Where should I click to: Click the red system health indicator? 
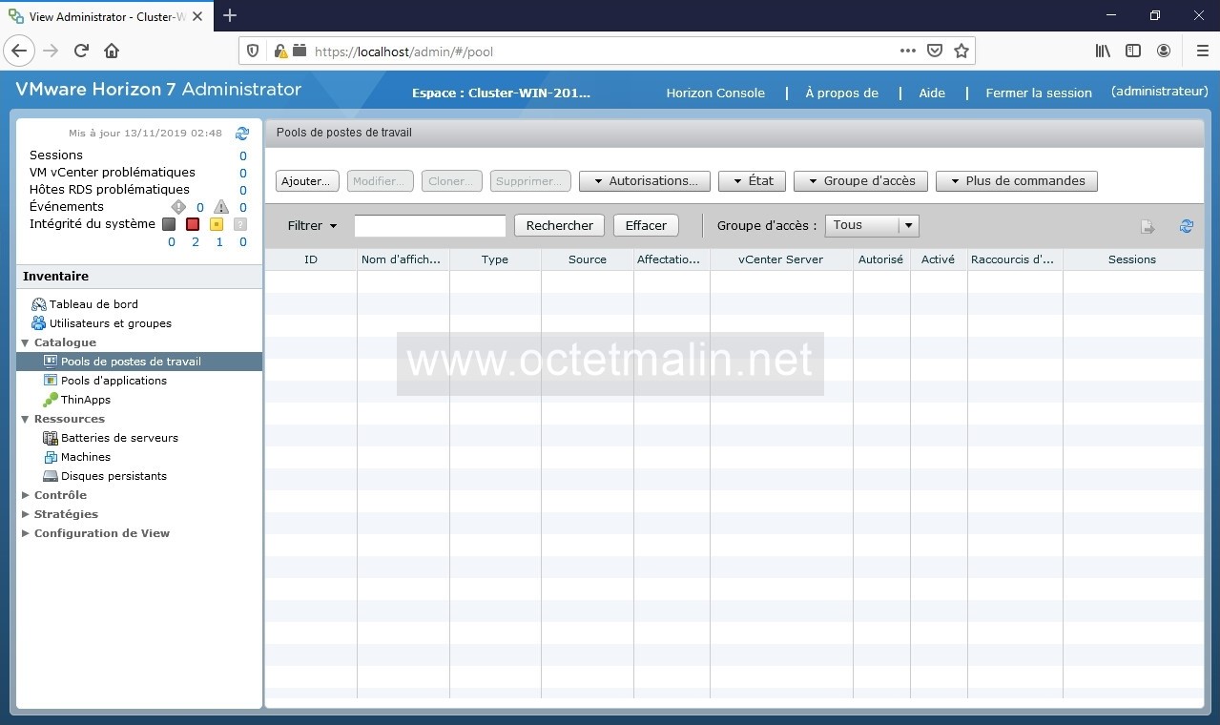tap(193, 224)
